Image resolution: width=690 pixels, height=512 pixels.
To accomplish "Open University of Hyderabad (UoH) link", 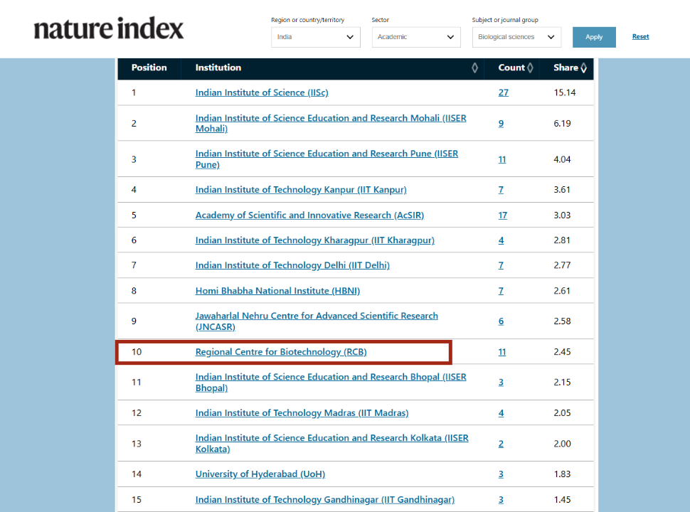I will (x=260, y=474).
